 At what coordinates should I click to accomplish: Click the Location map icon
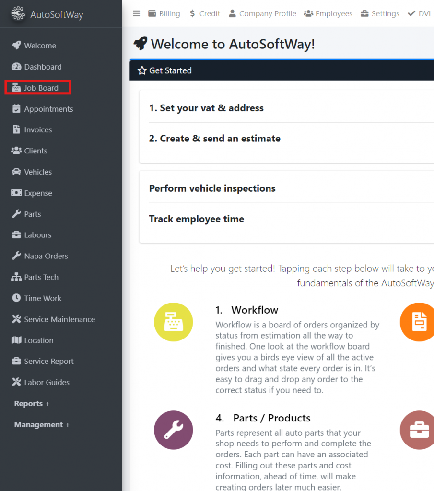pos(16,340)
